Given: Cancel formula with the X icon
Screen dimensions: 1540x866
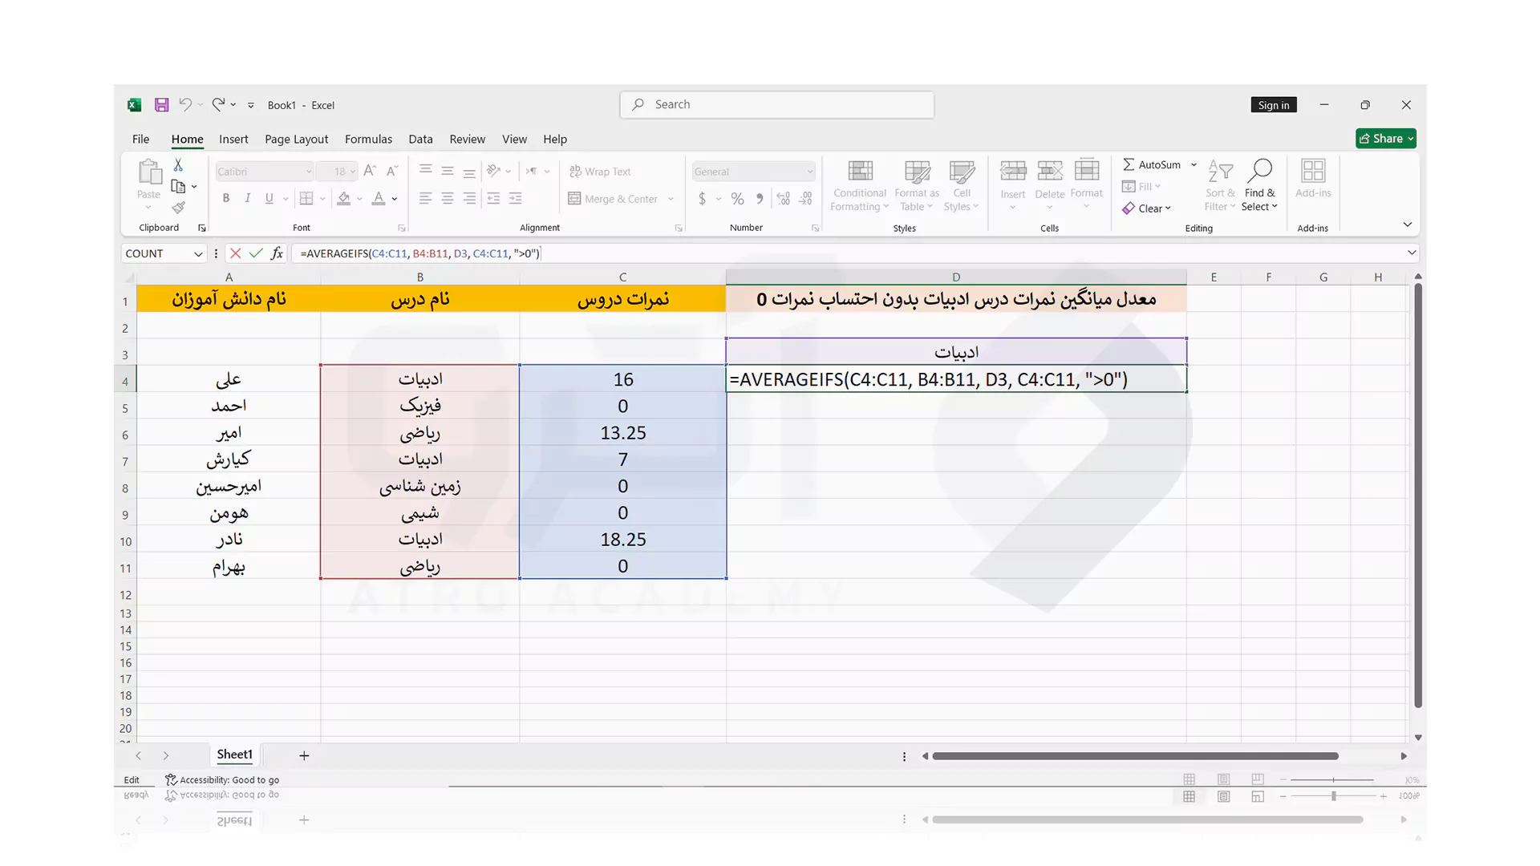Looking at the screenshot, I should (x=235, y=253).
